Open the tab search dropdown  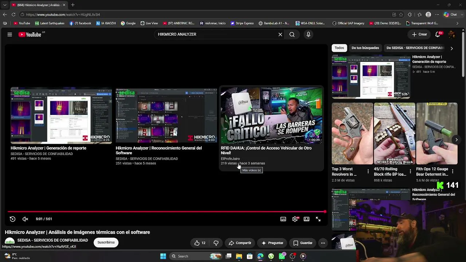(5, 5)
